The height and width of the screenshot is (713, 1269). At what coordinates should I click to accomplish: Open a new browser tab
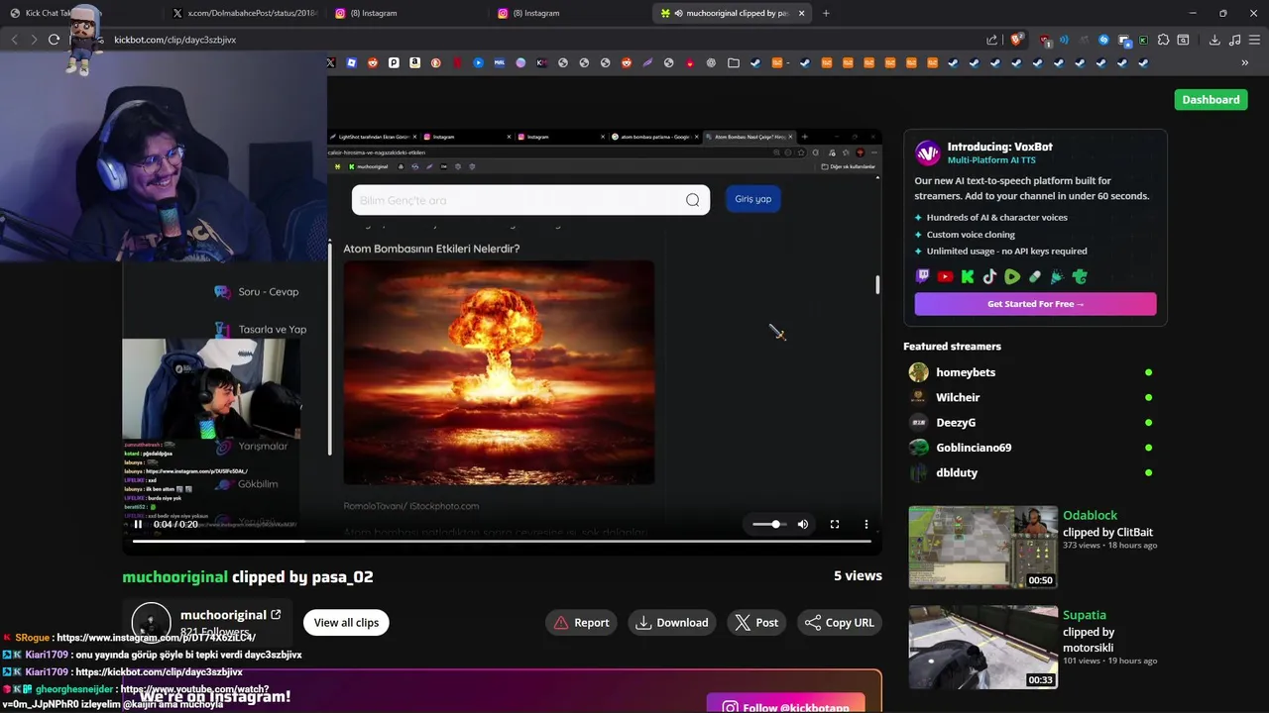click(x=826, y=13)
